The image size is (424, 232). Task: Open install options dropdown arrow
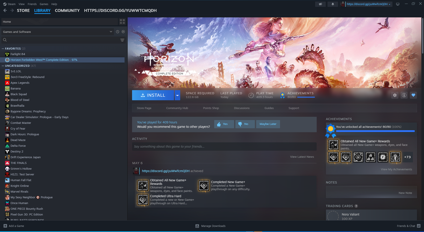point(177,95)
